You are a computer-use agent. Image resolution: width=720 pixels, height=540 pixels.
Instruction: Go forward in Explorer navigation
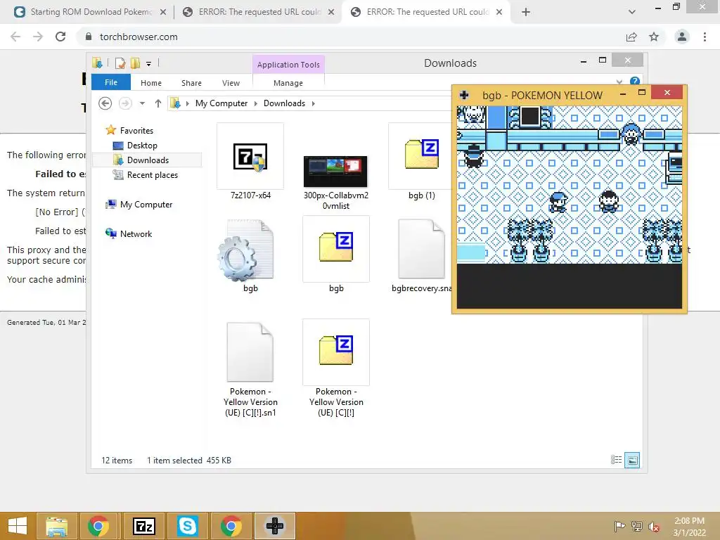(125, 103)
